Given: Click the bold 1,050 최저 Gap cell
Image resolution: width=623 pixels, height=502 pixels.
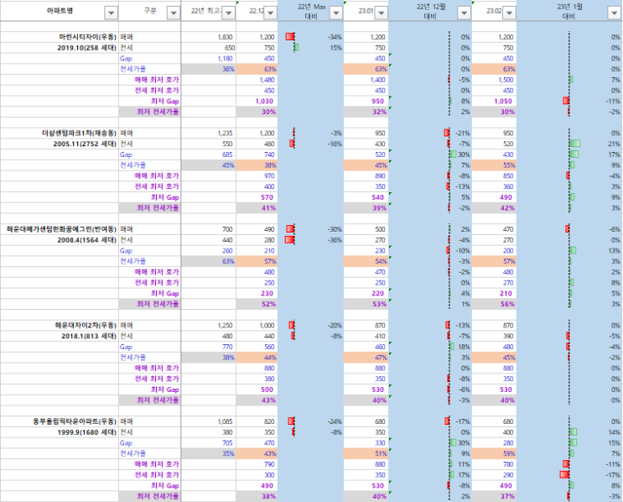Looking at the screenshot, I should click(494, 102).
